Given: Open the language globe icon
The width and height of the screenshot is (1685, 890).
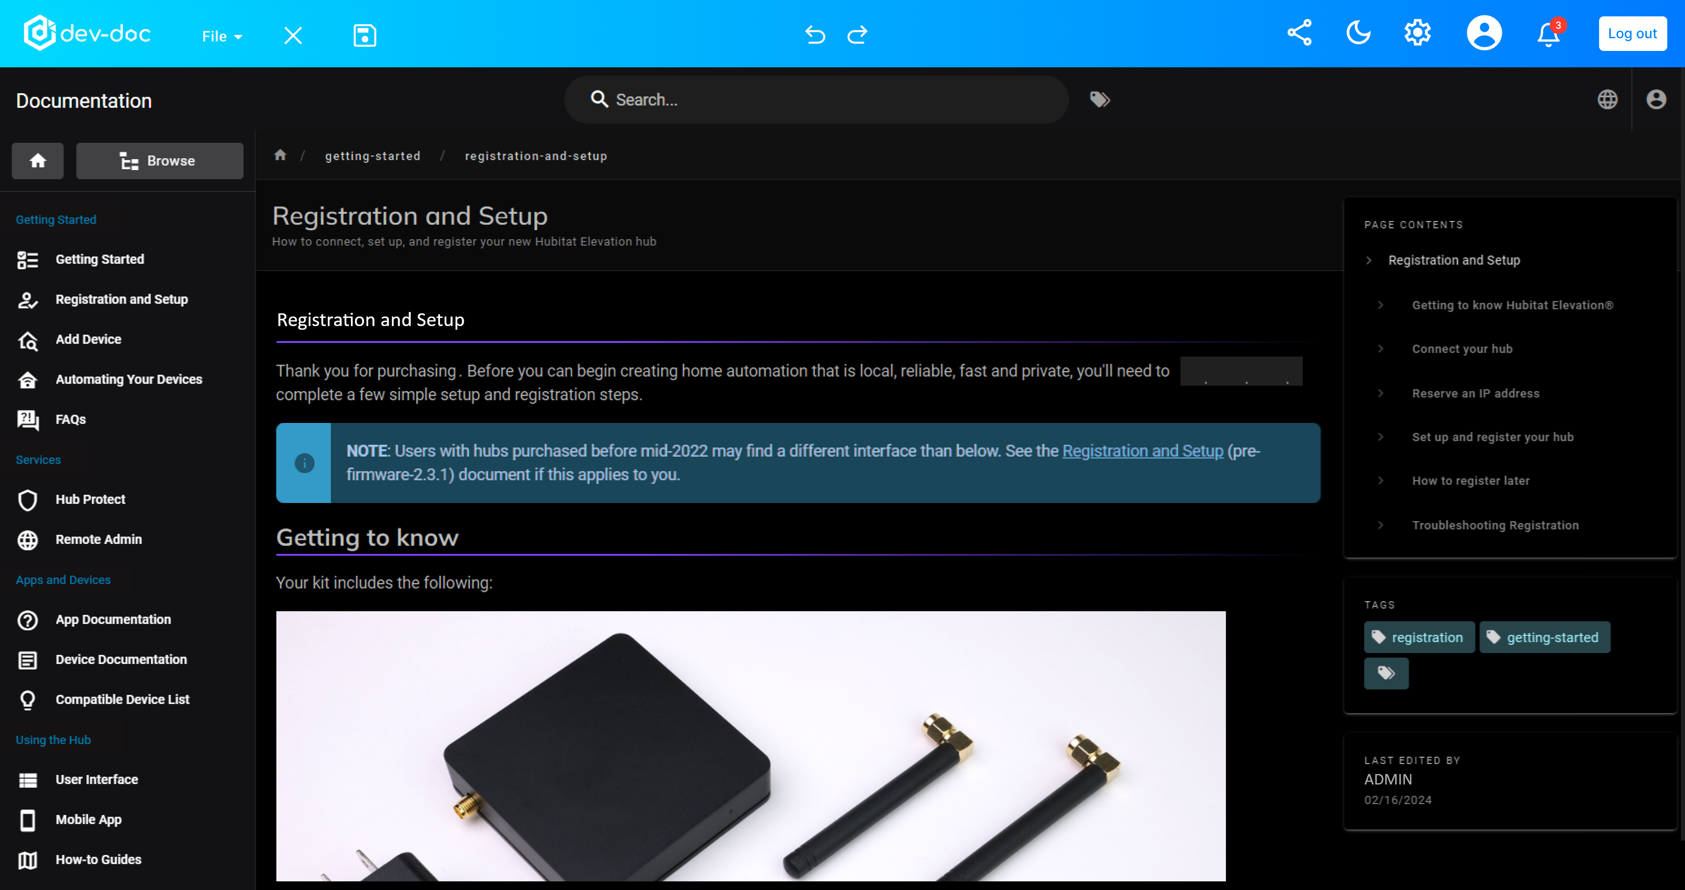Looking at the screenshot, I should (x=1607, y=100).
